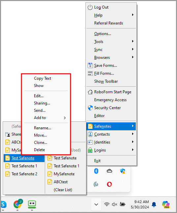
Task: Open notifications bell icon
Action: [154, 204]
